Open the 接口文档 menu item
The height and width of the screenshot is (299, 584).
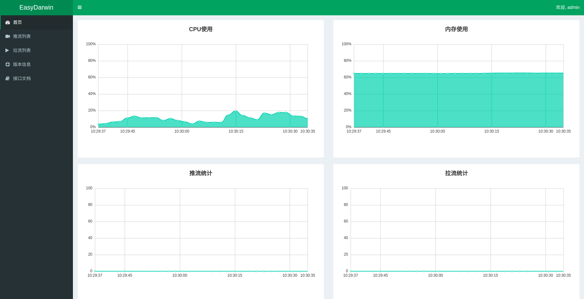[x=36, y=78]
